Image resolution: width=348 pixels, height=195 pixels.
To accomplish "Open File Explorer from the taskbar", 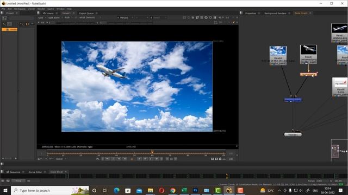I will pos(150,190).
